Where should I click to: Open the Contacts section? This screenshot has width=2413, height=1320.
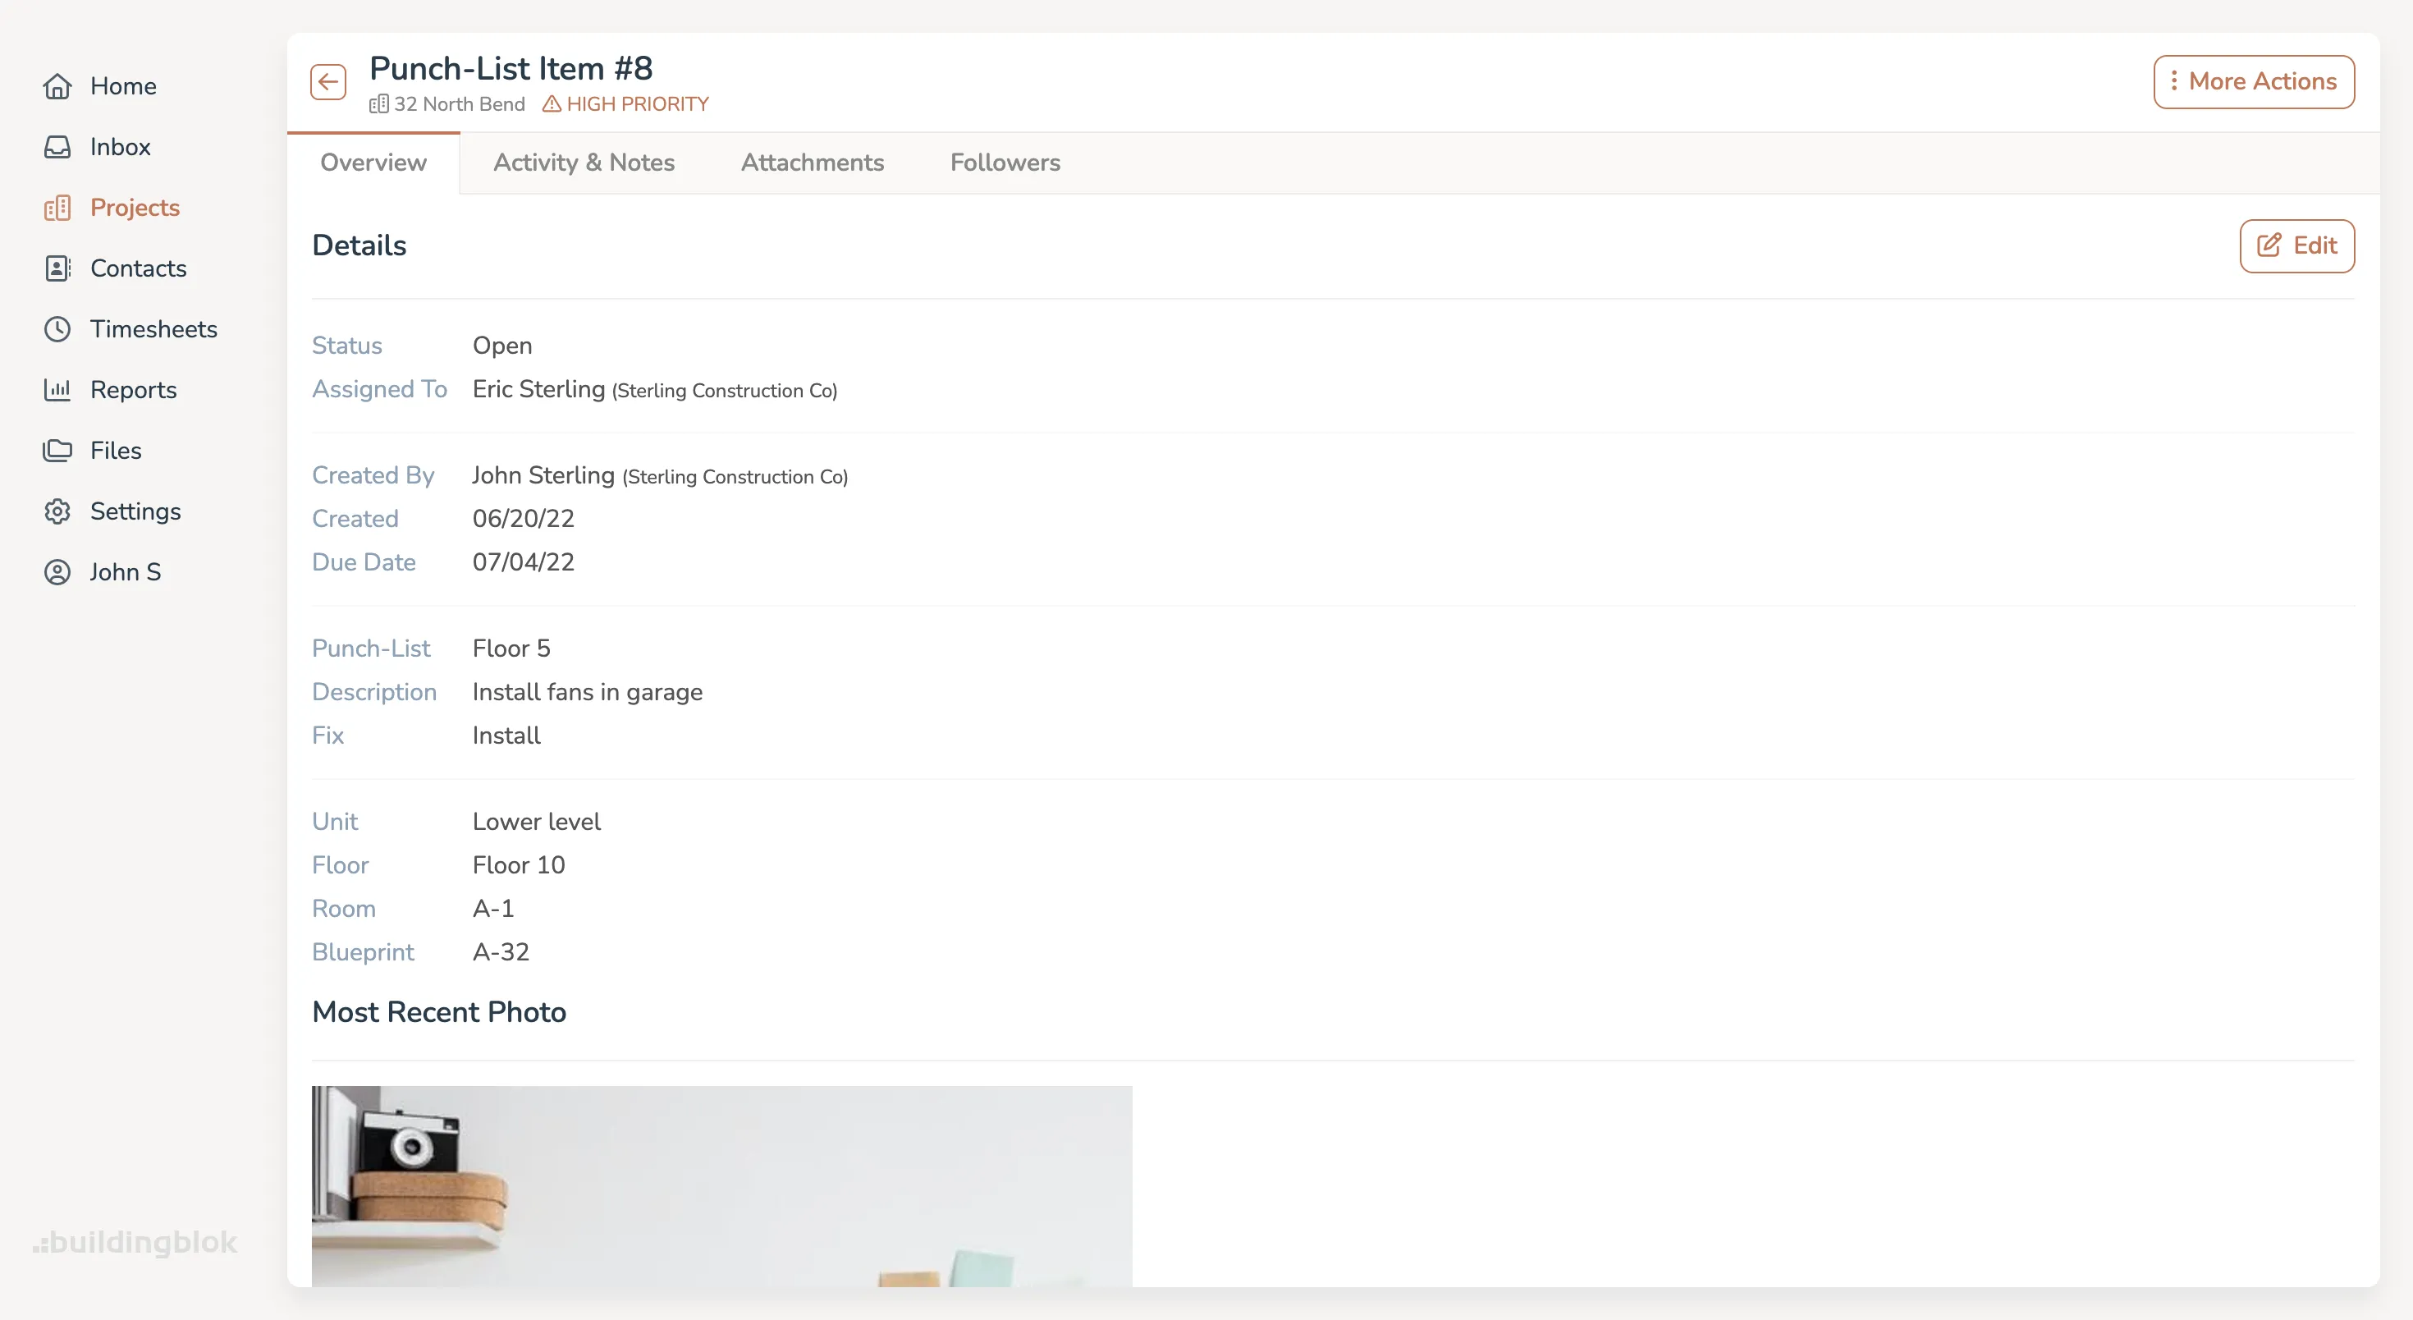pos(138,268)
